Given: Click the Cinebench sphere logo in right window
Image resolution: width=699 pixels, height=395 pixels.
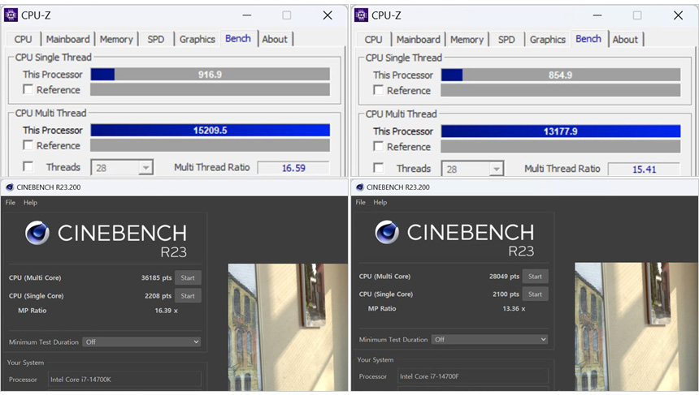Looking at the screenshot, I should [388, 232].
